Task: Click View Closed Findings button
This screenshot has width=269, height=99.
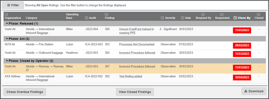Action: click(x=135, y=92)
